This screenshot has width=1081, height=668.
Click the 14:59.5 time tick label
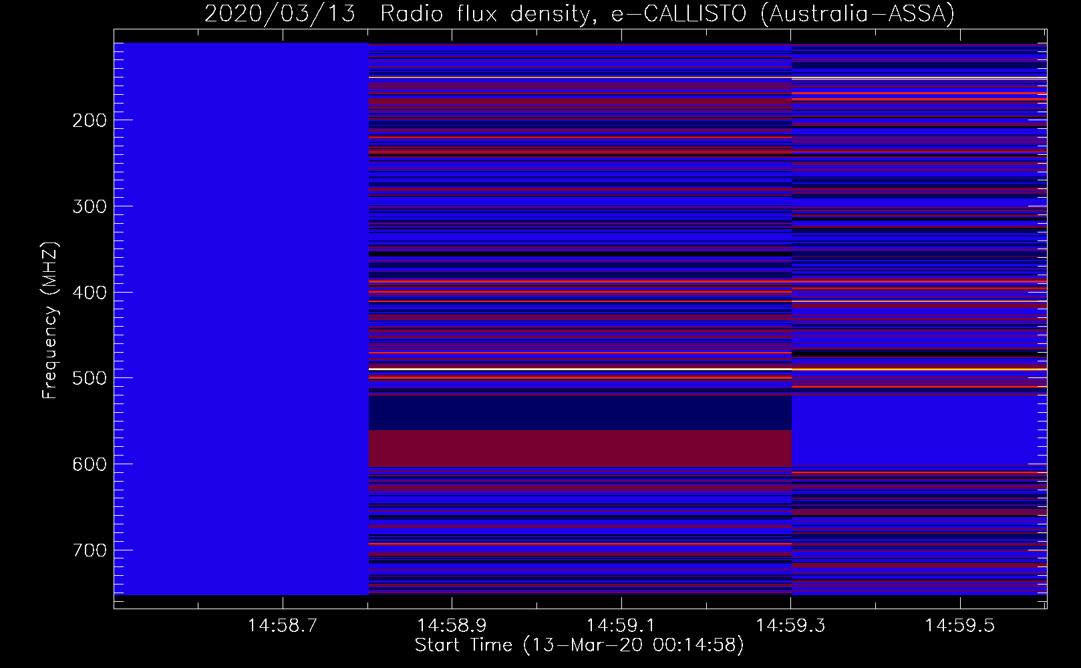(x=960, y=626)
